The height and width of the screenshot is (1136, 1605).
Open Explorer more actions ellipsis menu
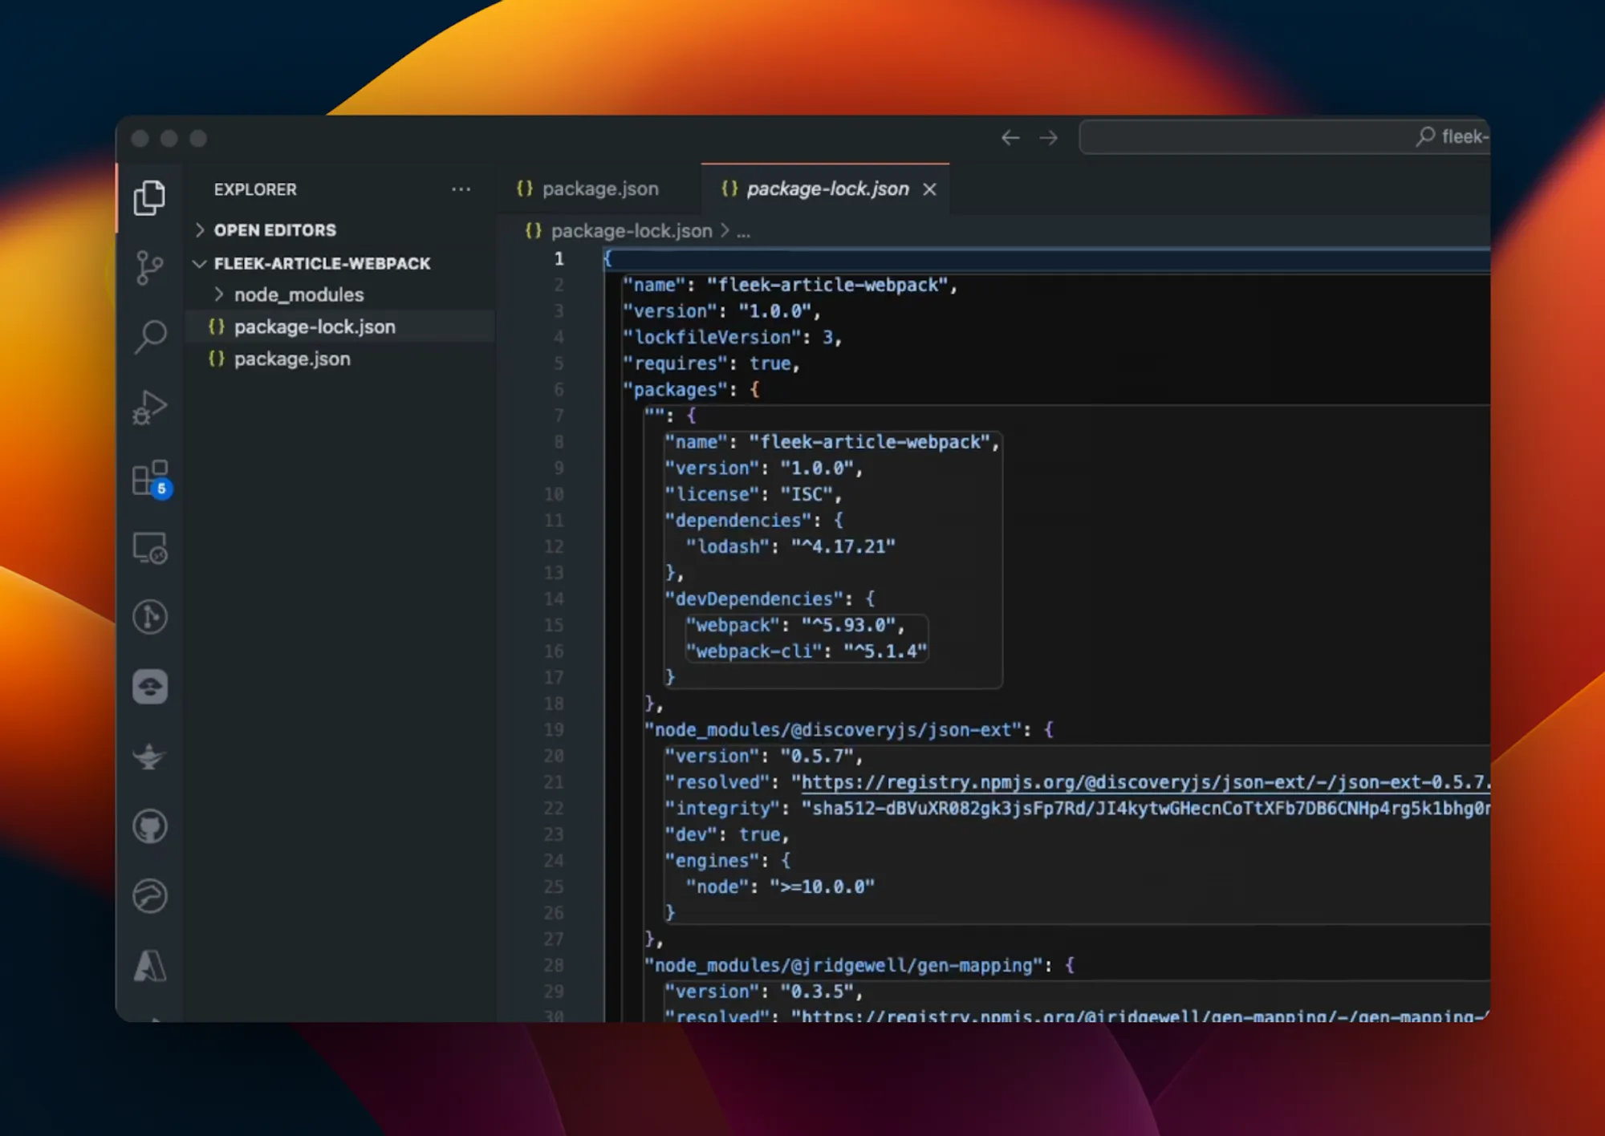461,189
